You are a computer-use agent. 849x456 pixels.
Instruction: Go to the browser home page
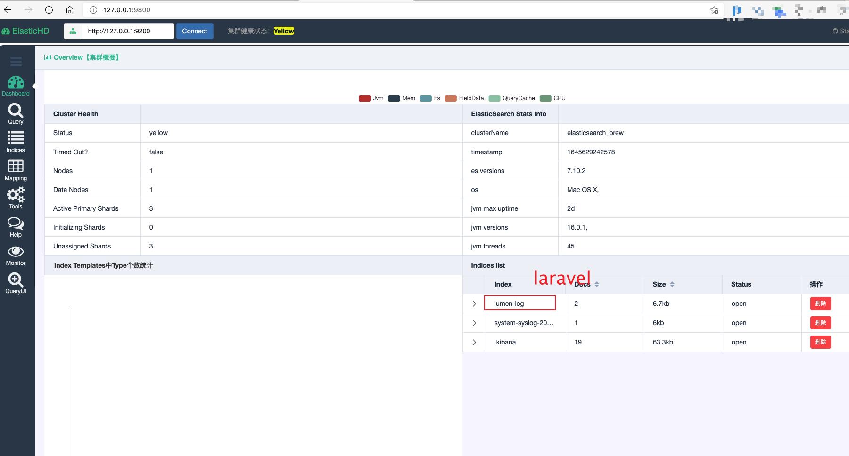[70, 10]
